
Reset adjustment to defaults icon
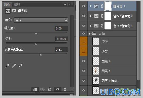point(50,89)
